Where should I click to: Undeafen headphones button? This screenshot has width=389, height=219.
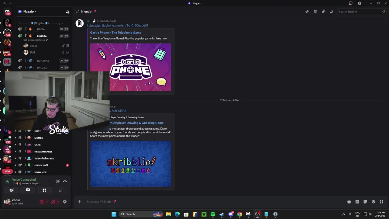[53, 202]
